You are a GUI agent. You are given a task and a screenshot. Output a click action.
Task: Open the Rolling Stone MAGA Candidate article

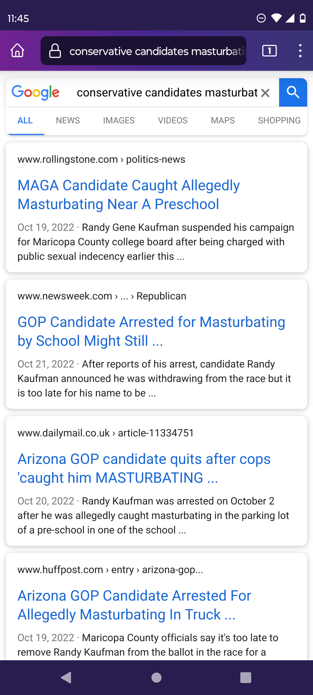point(129,195)
